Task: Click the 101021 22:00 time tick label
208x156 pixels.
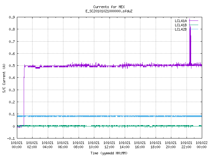Action: 186,145
